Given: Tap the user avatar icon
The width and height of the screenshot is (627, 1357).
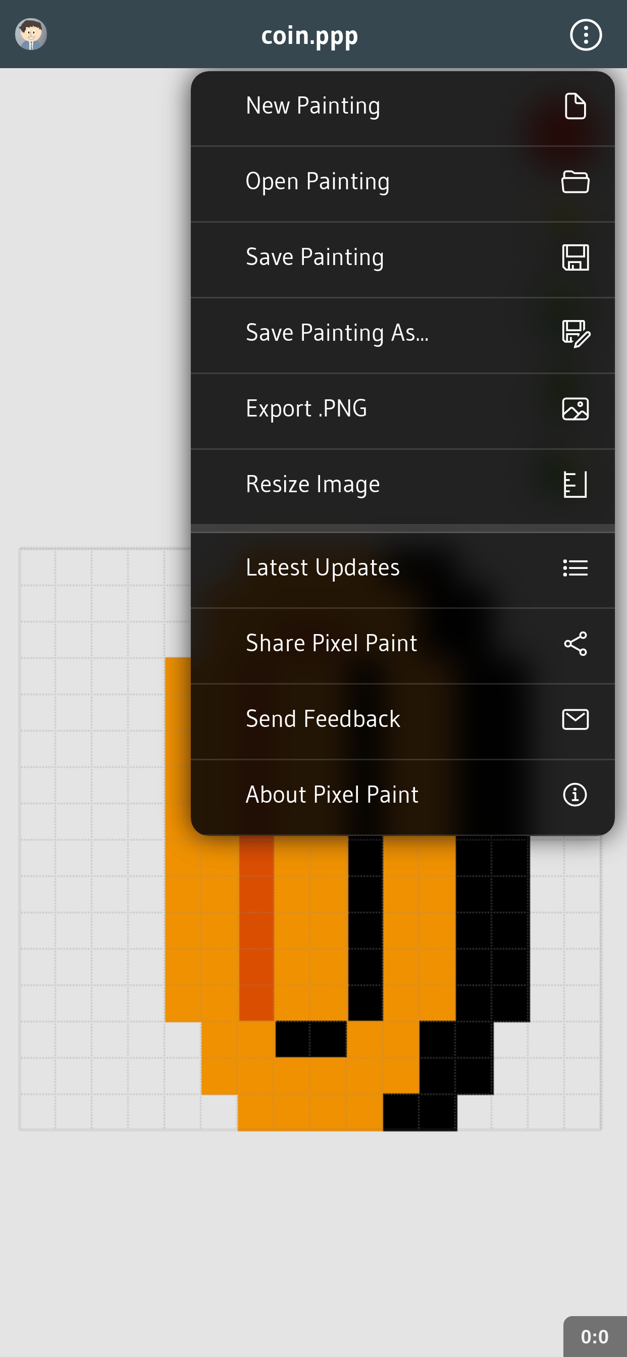Looking at the screenshot, I should click(x=31, y=34).
